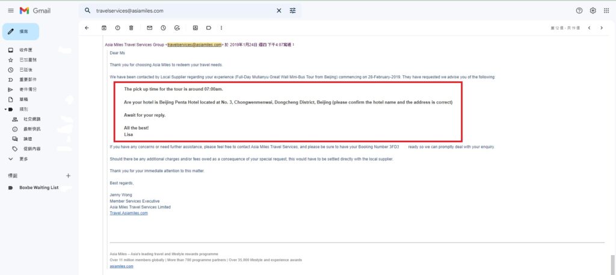This screenshot has width=616, height=275.
Task: Open the Labels icon in toolbar
Action: pyautogui.click(x=209, y=28)
